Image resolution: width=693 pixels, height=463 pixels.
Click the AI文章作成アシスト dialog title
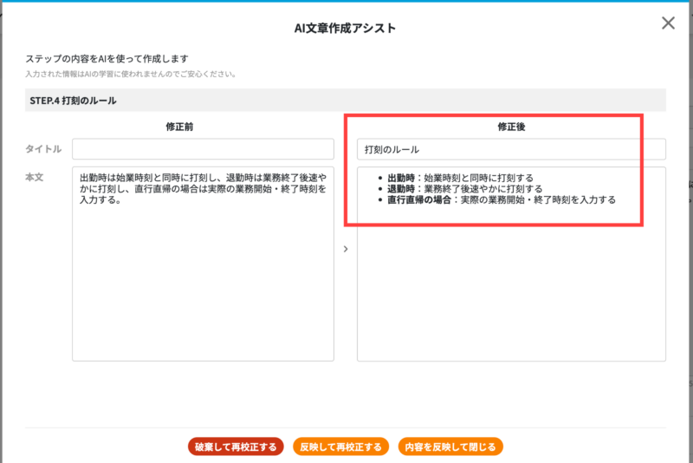345,28
